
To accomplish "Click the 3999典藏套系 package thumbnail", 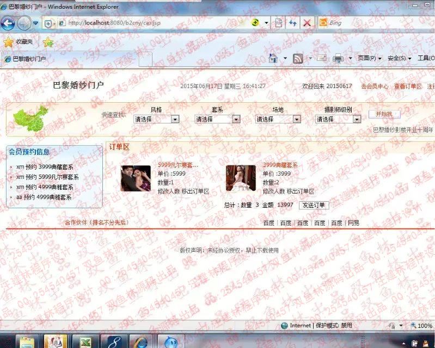I will [241, 178].
